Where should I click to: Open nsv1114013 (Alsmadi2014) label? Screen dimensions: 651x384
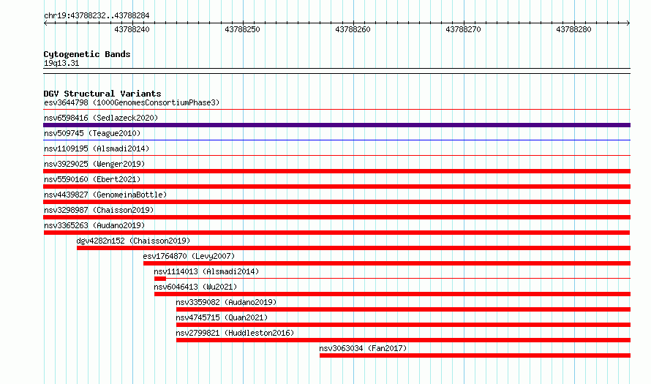coord(206,271)
